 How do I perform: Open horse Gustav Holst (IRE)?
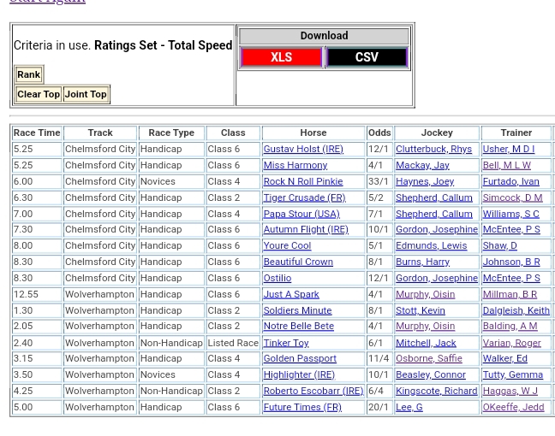[x=302, y=150]
